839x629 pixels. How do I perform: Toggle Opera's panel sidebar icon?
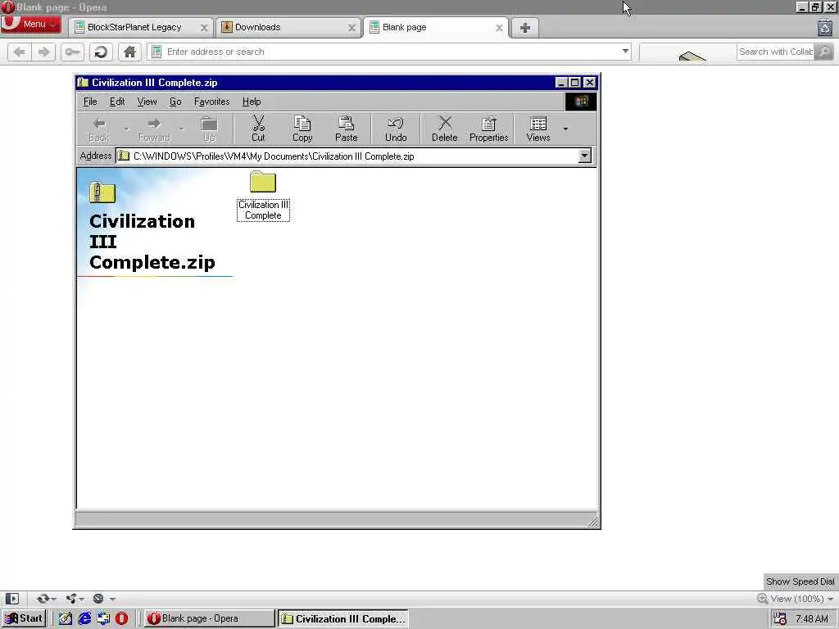tap(11, 599)
